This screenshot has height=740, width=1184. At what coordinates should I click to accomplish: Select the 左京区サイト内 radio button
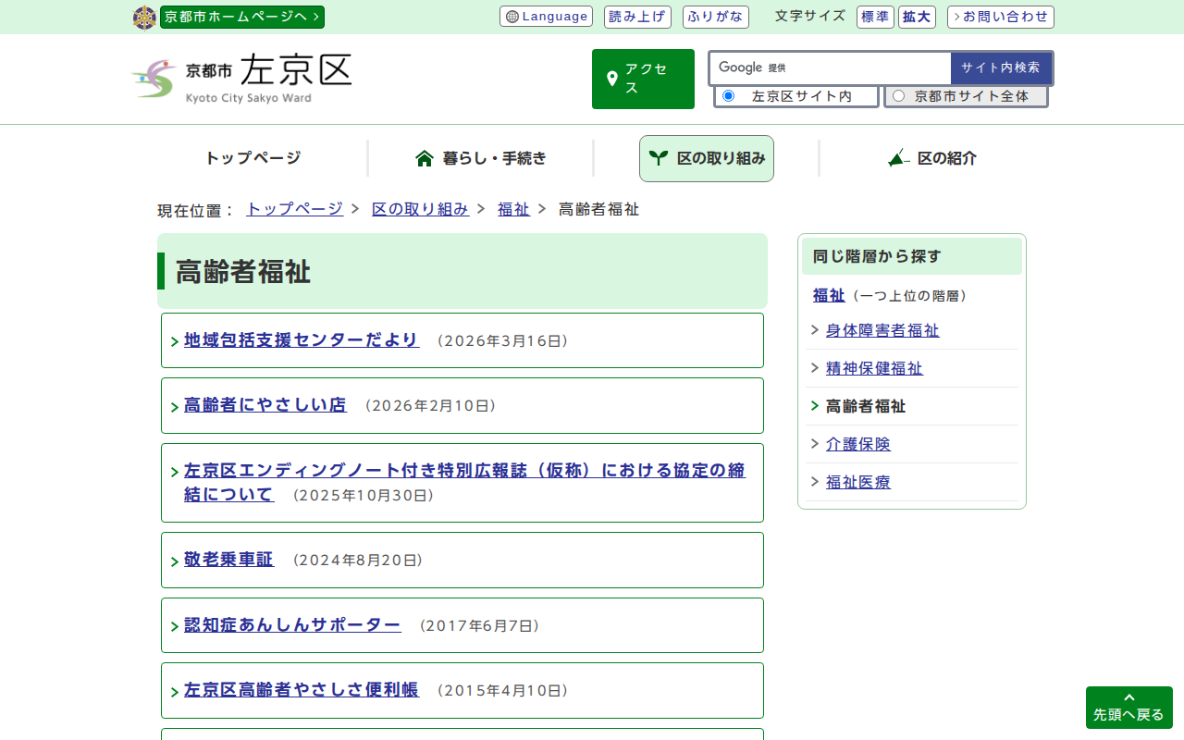728,96
